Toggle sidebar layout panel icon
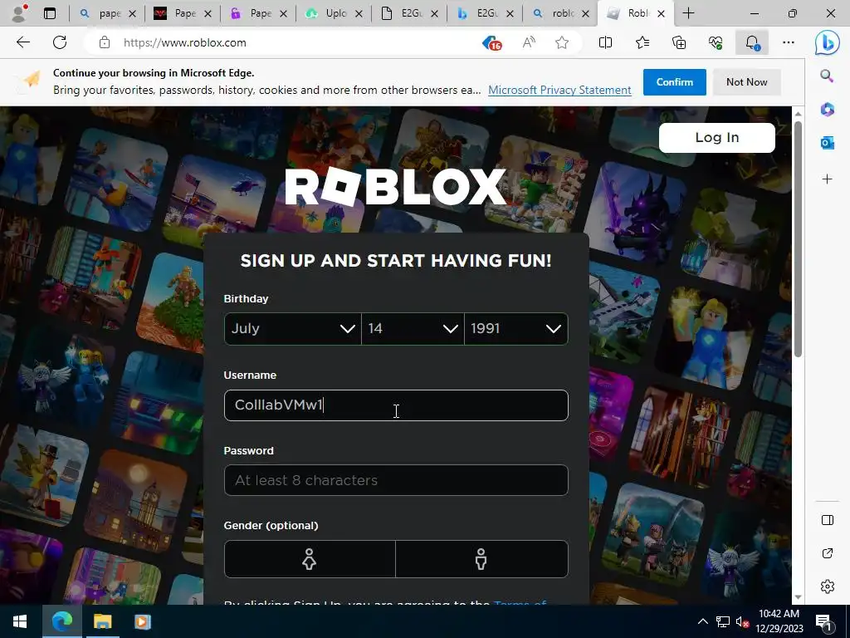Screen dimensions: 850x638 [828, 520]
